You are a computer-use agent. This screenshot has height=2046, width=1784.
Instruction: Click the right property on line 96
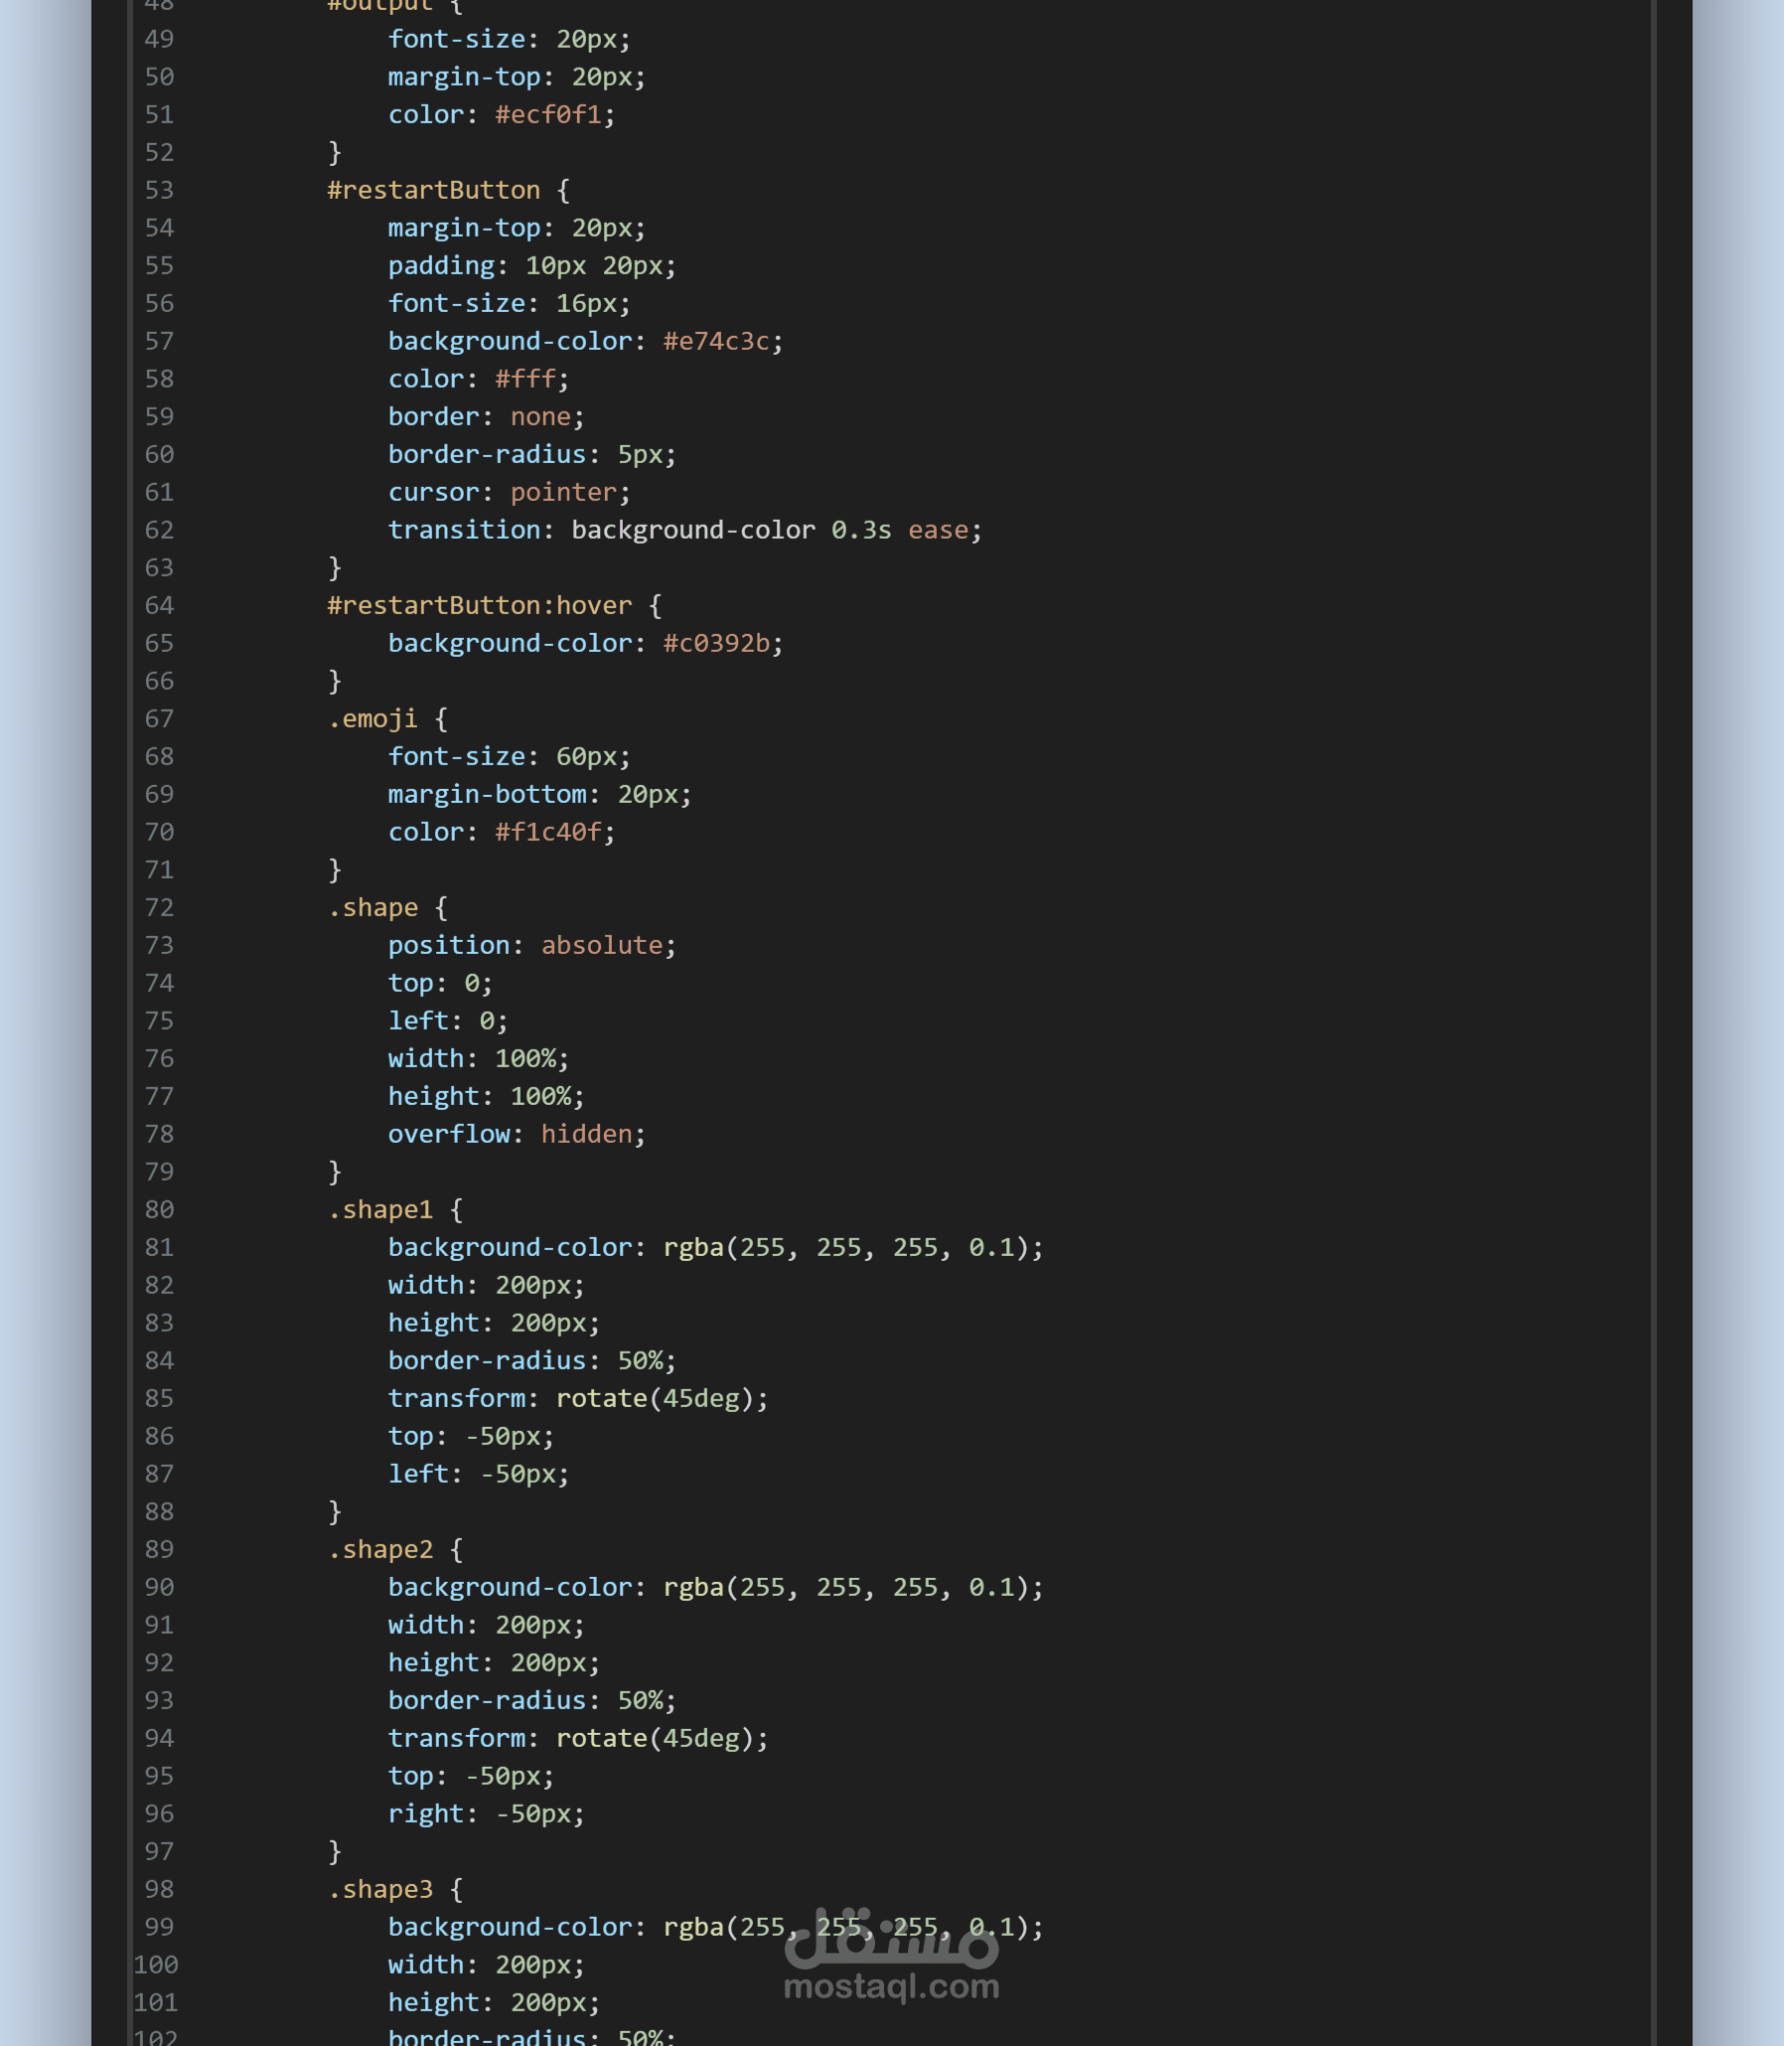tap(418, 1813)
